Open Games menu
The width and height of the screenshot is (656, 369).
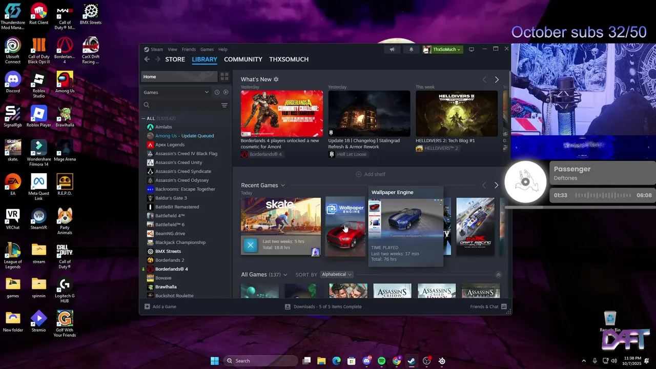pos(207,49)
